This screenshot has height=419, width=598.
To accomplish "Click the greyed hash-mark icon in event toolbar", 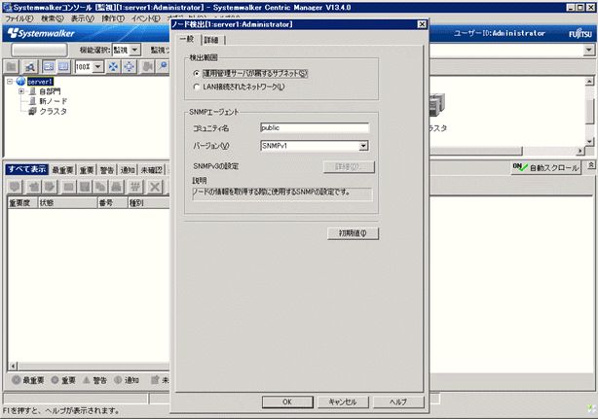I will (135, 187).
